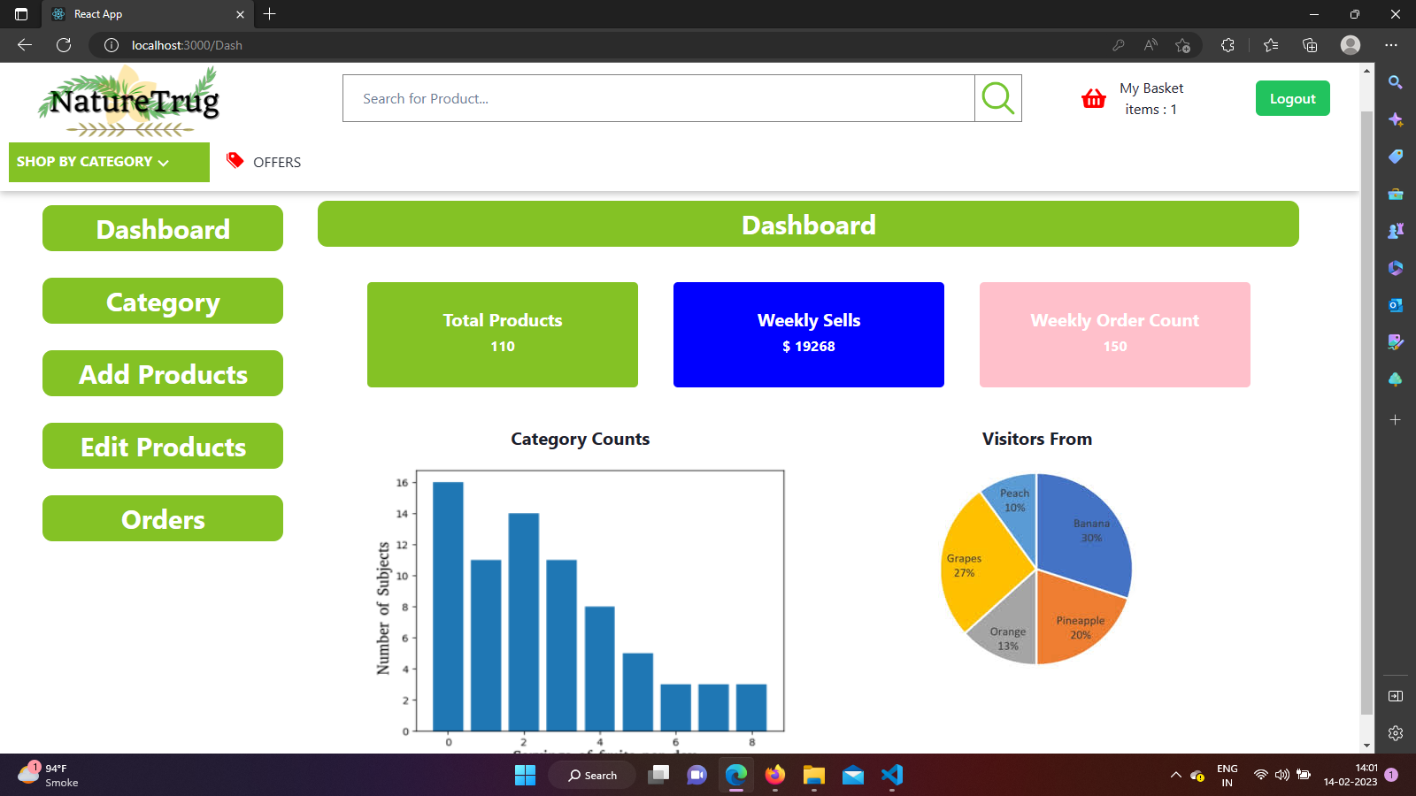This screenshot has height=796, width=1416.
Task: Open the Add Products menu item
Action: (163, 373)
